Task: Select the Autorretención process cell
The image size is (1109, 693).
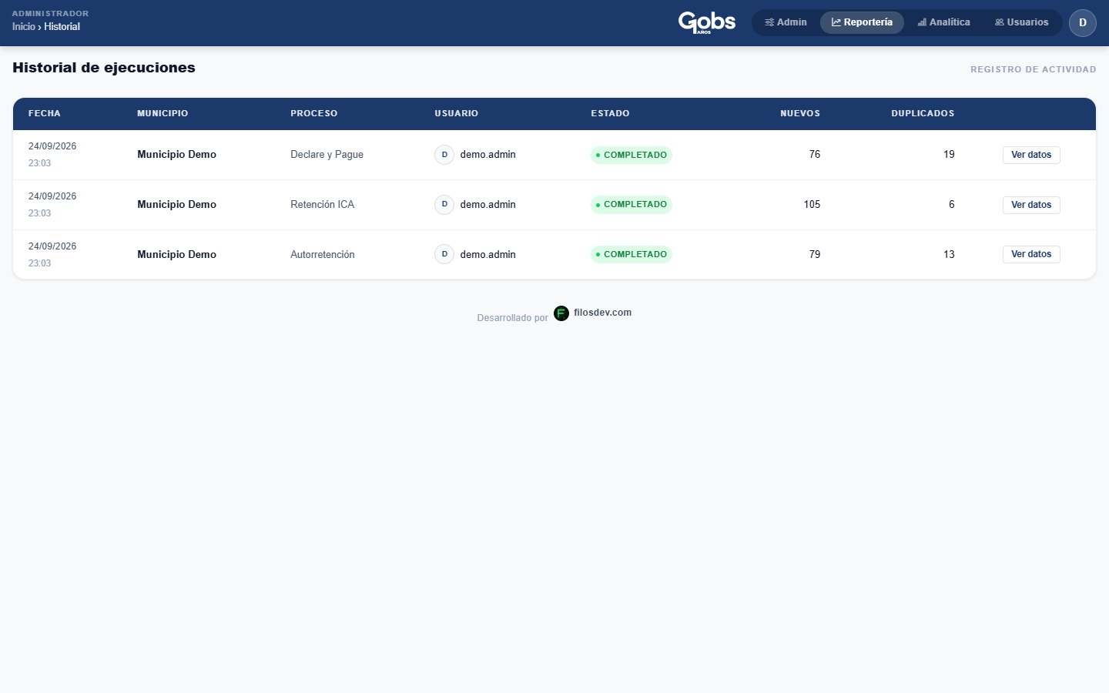Action: [x=322, y=254]
